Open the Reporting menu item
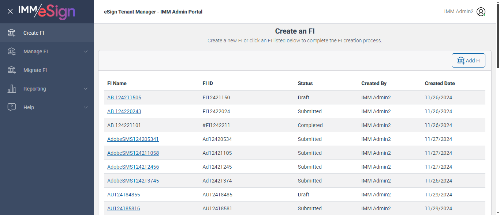Viewport: 500px width, 215px height. click(47, 89)
